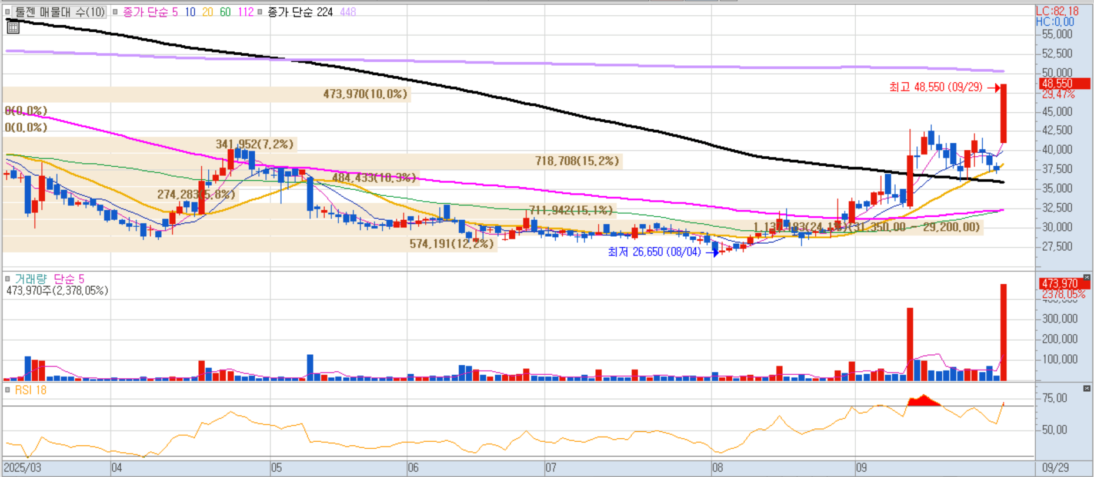Click the 2025/03 date axis label
The height and width of the screenshot is (477, 1094).
[x=23, y=468]
